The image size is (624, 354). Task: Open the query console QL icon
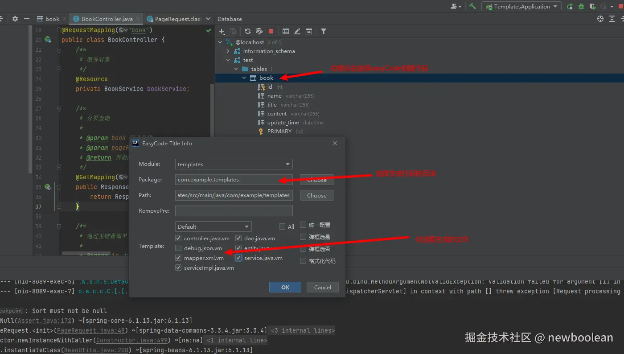309,31
